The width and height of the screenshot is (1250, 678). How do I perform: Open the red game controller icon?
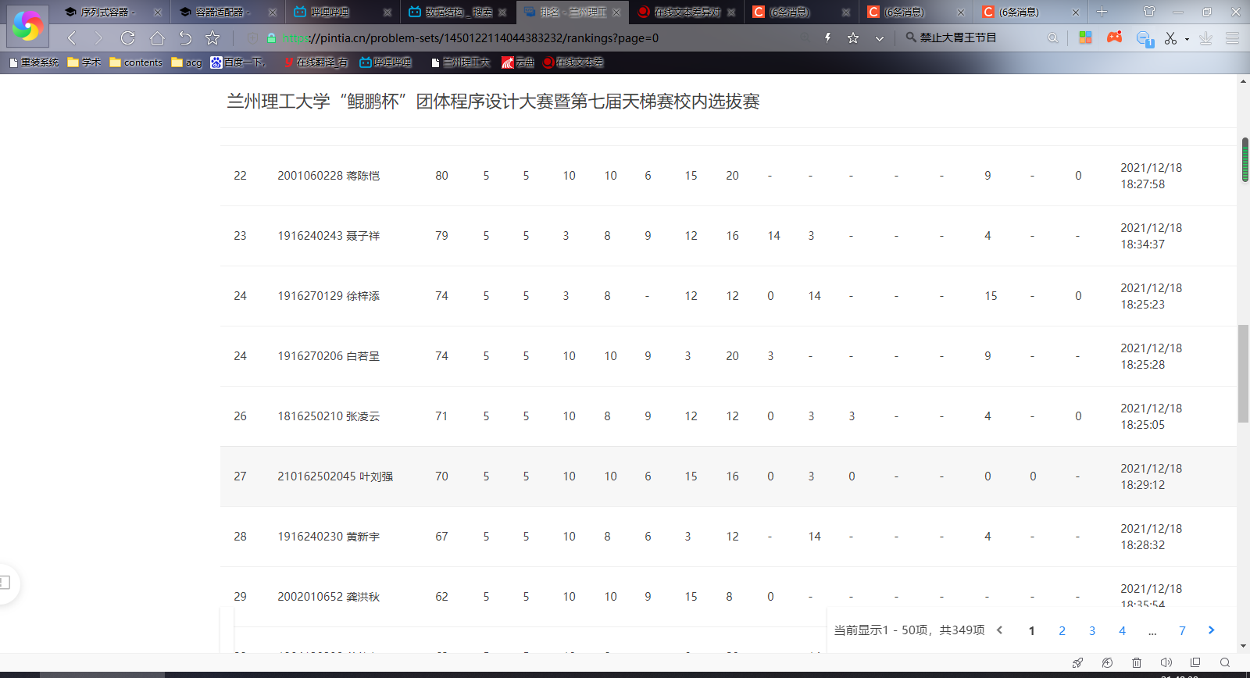(x=1114, y=37)
